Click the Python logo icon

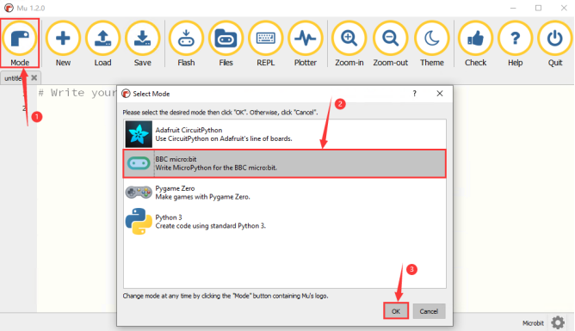pyautogui.click(x=139, y=222)
